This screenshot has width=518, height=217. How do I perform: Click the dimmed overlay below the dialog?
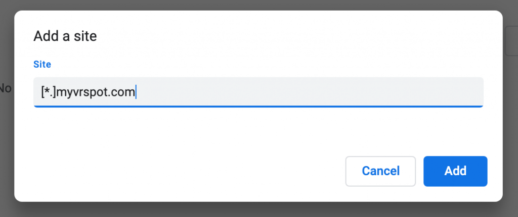pyautogui.click(x=258, y=210)
